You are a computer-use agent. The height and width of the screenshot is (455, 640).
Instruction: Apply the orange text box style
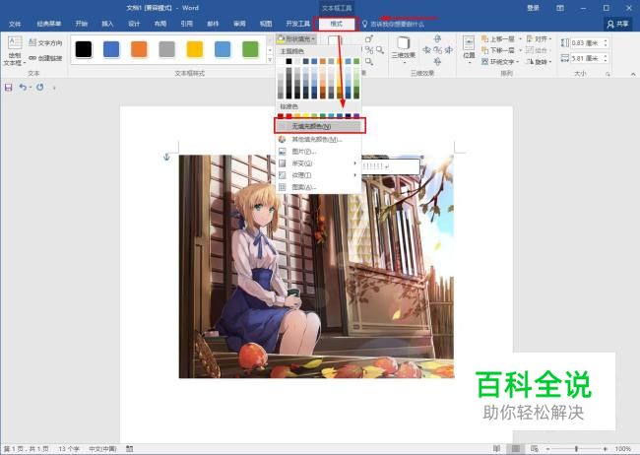[139, 49]
